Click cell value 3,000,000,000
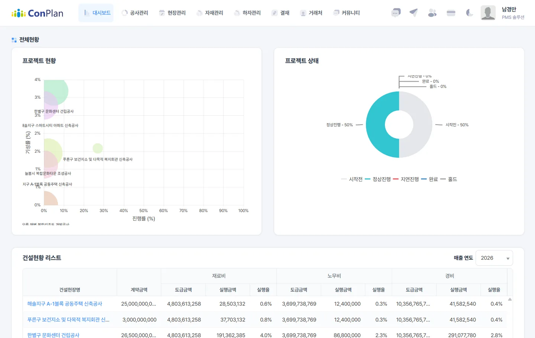 coord(139,320)
